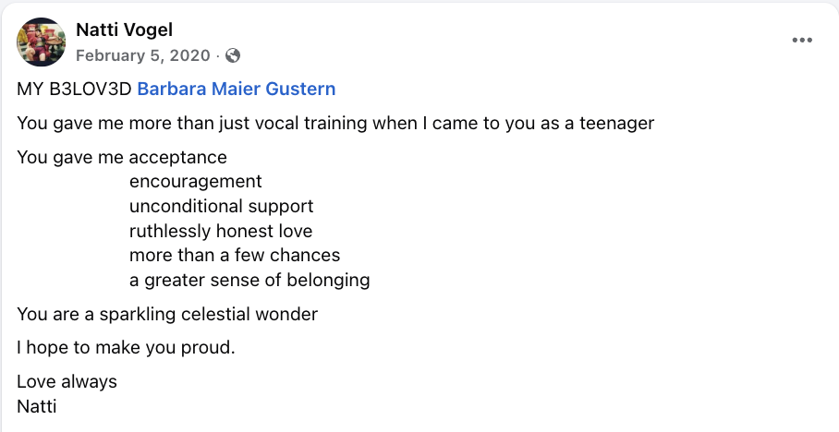The width and height of the screenshot is (839, 432).
Task: Click the "MY B3LOV3D" text
Action: coord(74,90)
